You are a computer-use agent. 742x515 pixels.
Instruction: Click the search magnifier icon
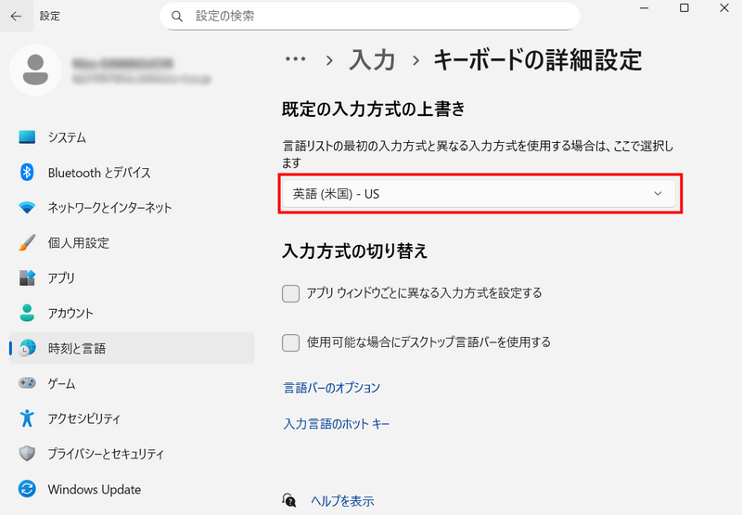(x=177, y=16)
